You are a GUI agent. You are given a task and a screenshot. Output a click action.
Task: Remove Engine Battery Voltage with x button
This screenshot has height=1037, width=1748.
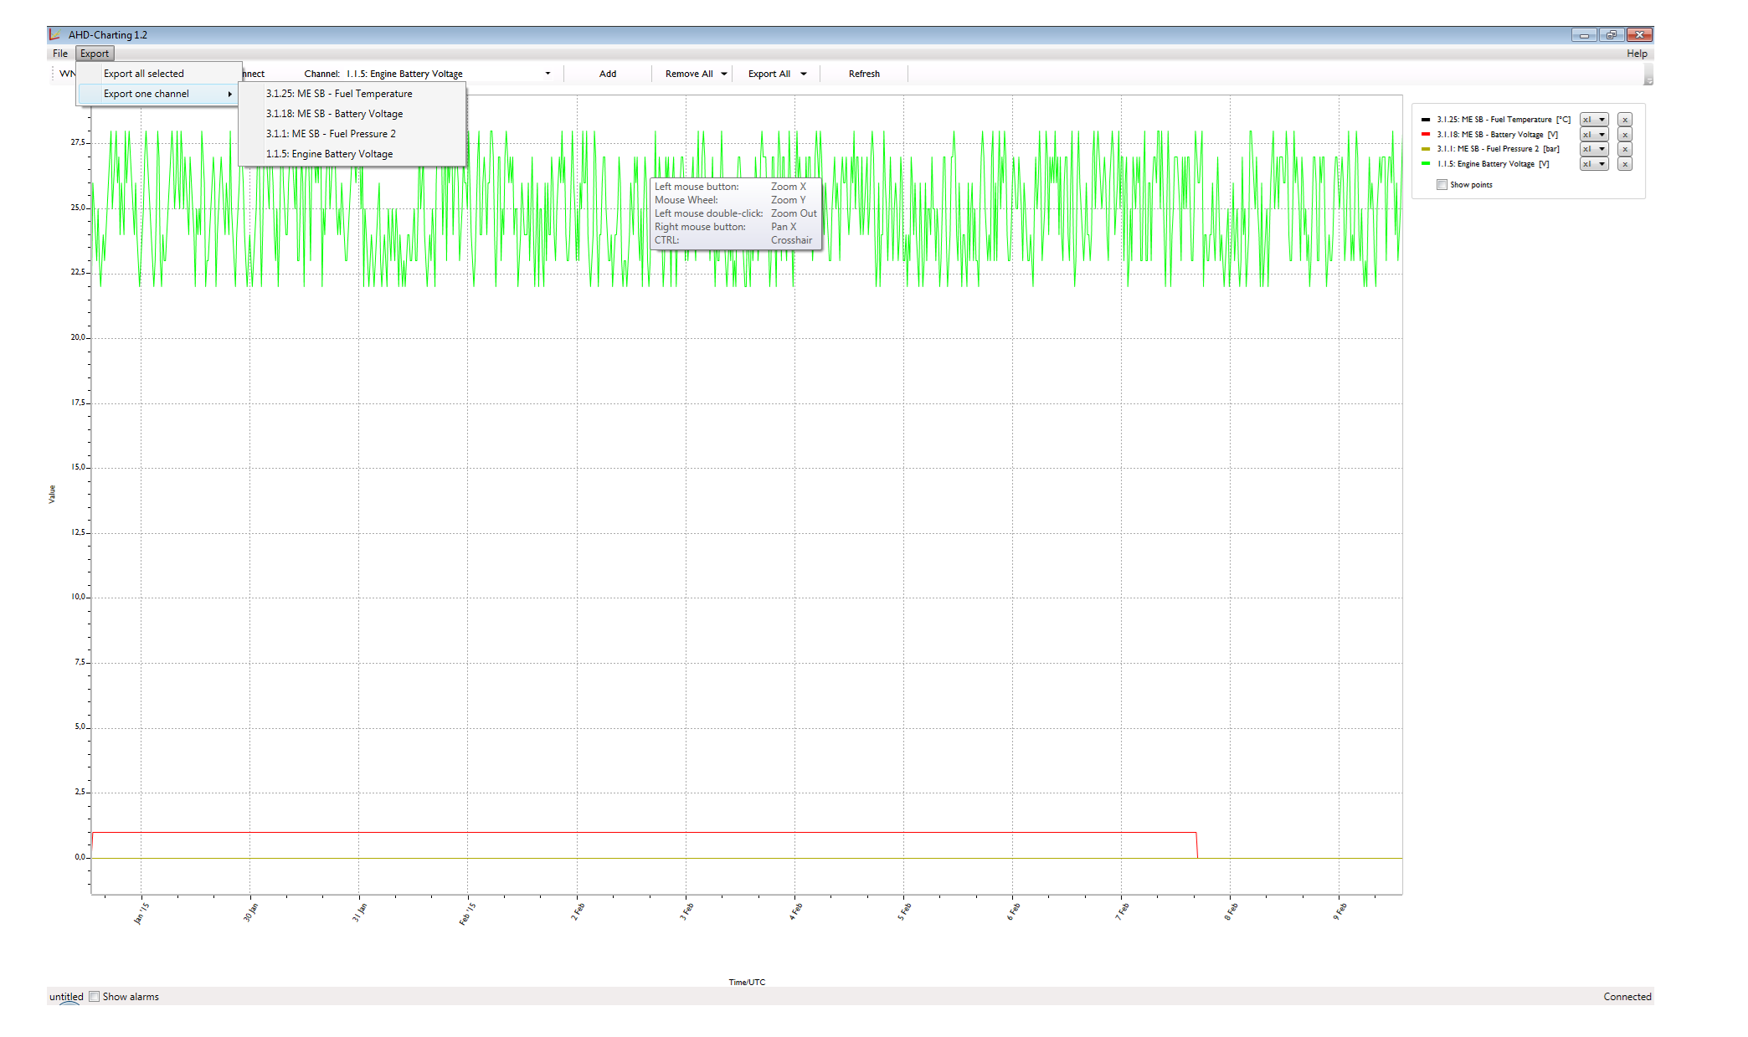point(1624,164)
